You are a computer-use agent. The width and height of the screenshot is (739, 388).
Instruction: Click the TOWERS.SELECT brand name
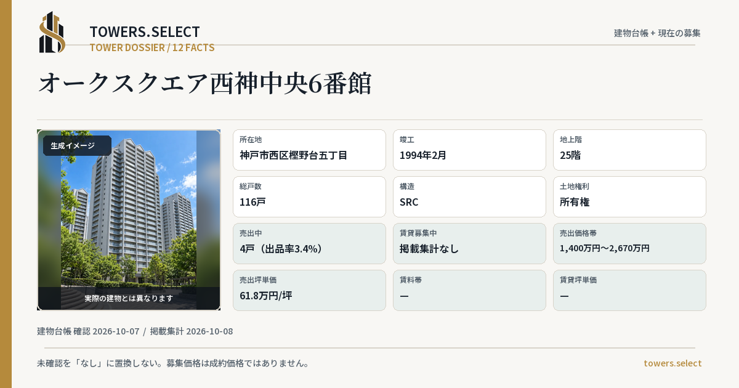click(145, 32)
